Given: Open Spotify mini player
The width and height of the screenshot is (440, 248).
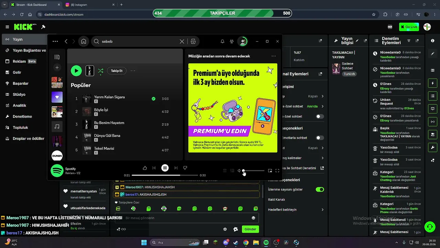Looking at the screenshot, I should point(270,170).
